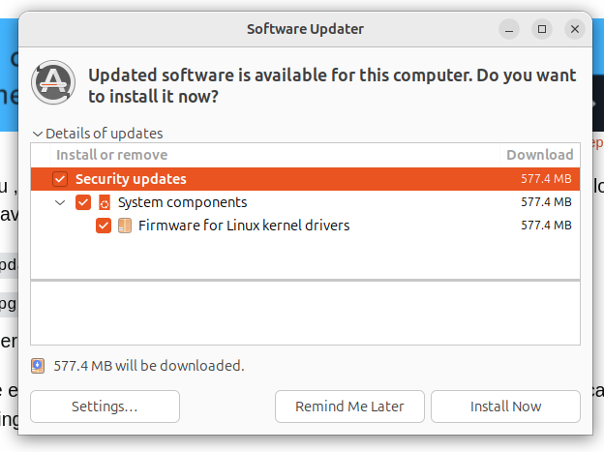Screen dimensions: 604x452
Task: Toggle the System components checkbox
Action: 83,202
